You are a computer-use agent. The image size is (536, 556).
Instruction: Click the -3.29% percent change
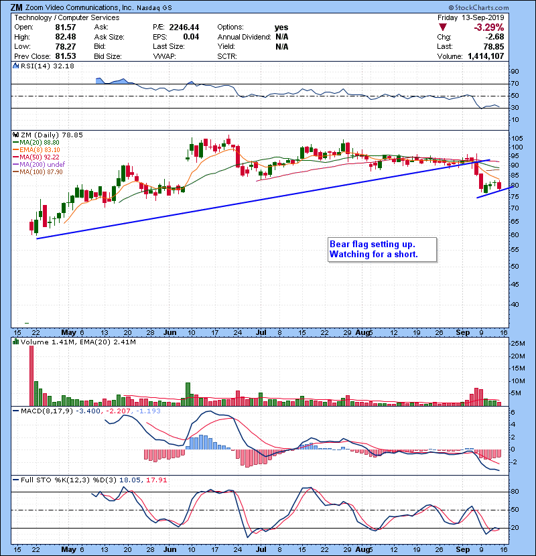click(x=489, y=27)
